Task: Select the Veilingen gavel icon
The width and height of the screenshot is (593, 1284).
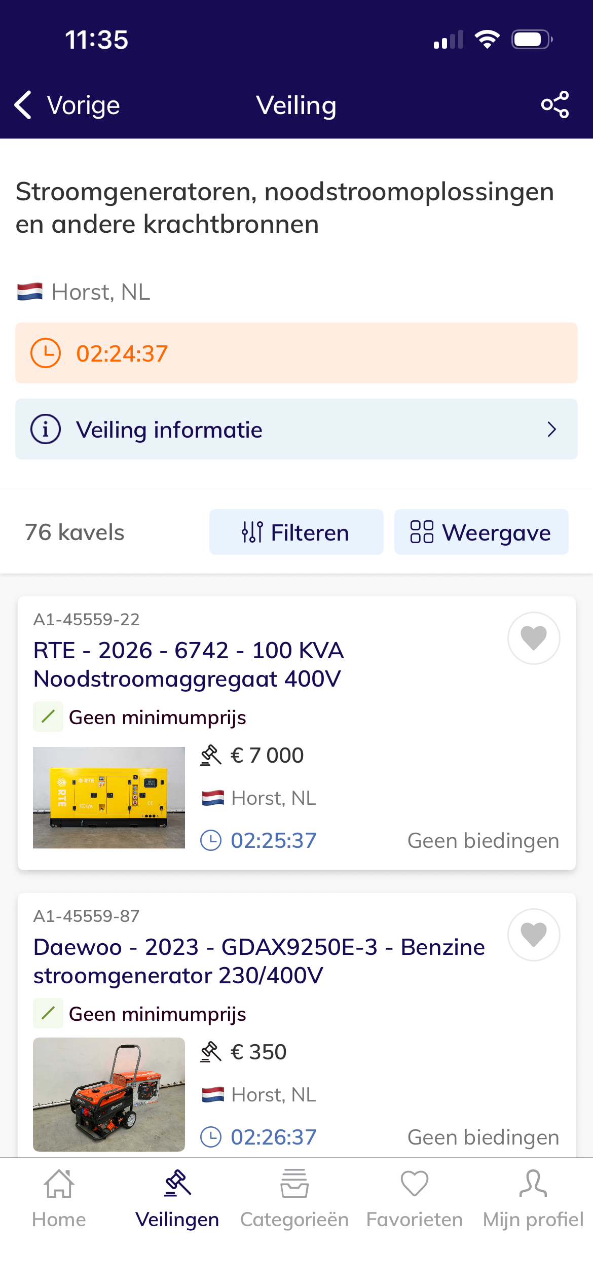Action: [x=177, y=1183]
